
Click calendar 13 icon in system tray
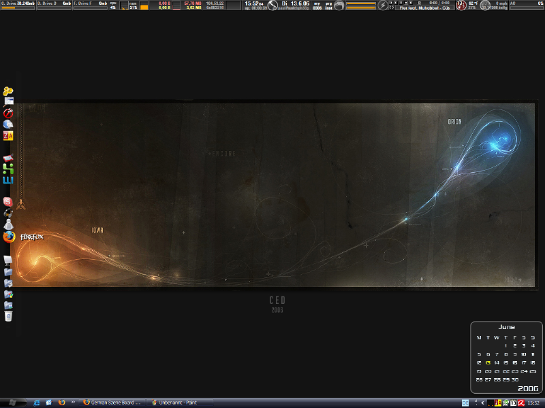click(x=513, y=403)
